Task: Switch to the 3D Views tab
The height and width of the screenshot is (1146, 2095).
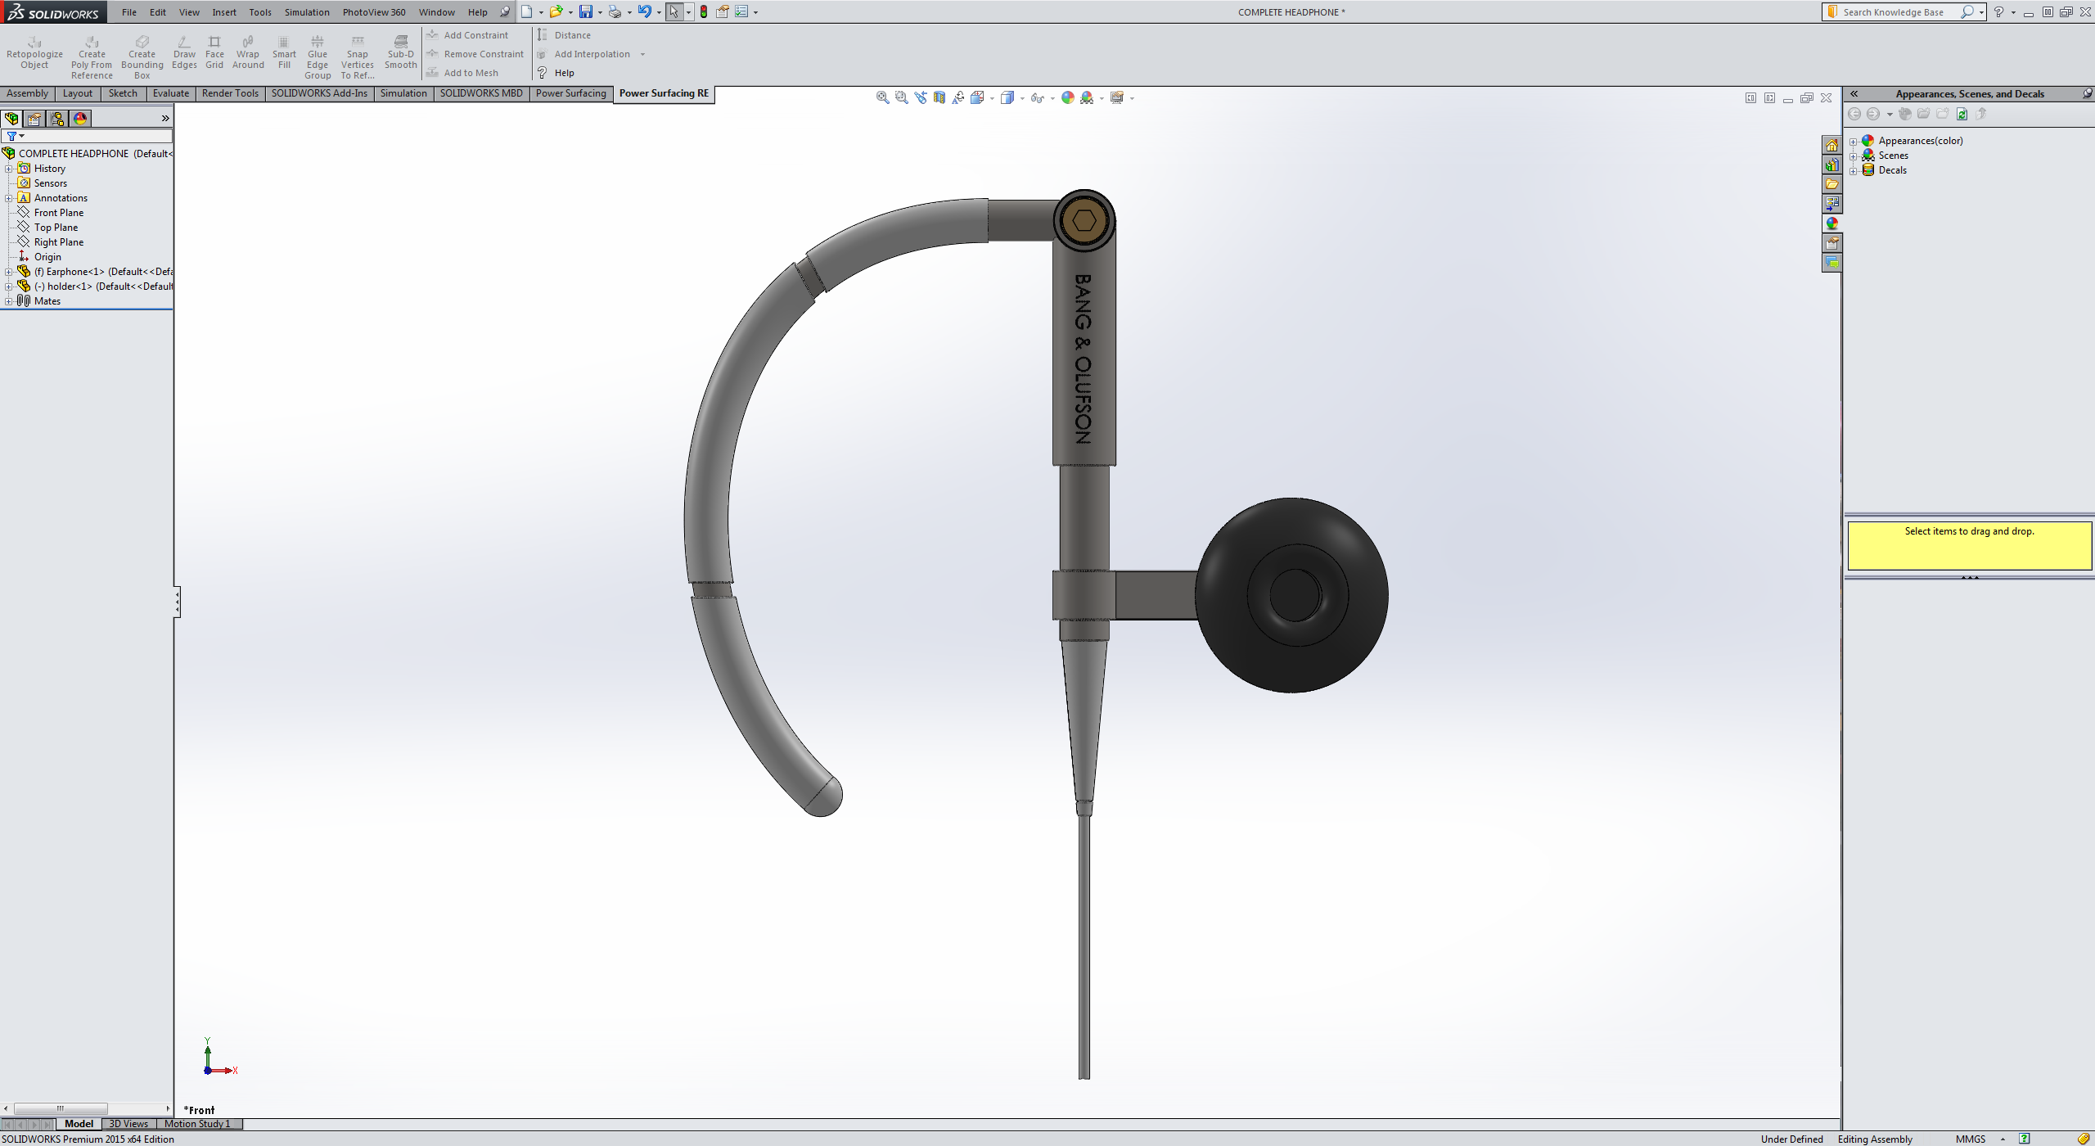Action: coord(128,1124)
